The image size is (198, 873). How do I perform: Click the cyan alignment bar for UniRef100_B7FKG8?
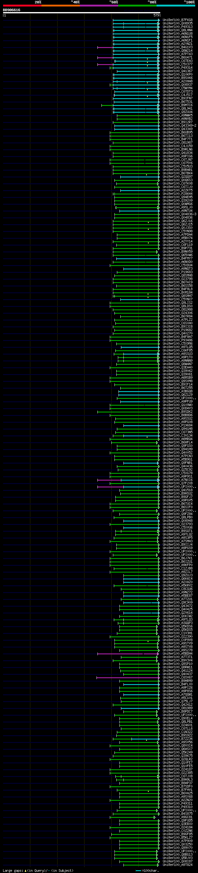pyautogui.click(x=136, y=20)
